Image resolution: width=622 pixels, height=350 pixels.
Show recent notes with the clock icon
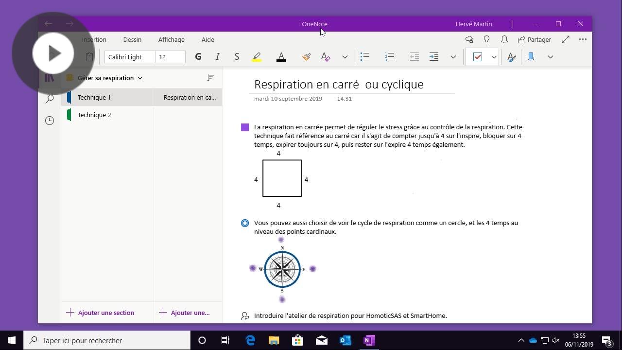49,120
